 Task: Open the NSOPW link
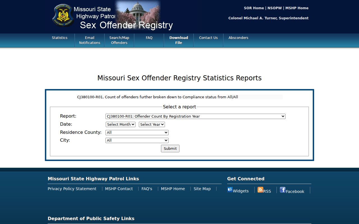[x=275, y=8]
